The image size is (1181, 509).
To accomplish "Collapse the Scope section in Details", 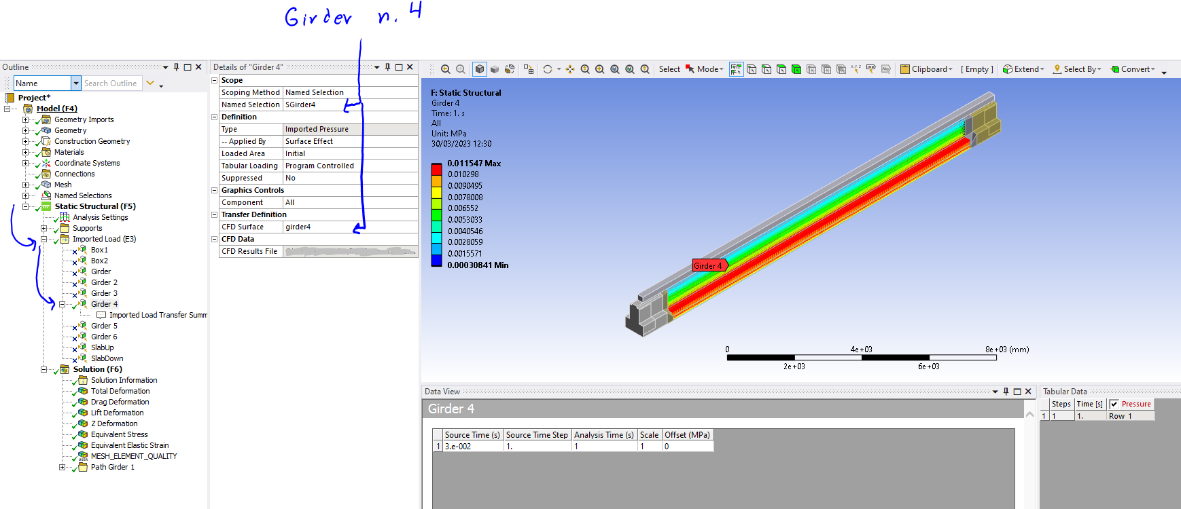I will (215, 80).
